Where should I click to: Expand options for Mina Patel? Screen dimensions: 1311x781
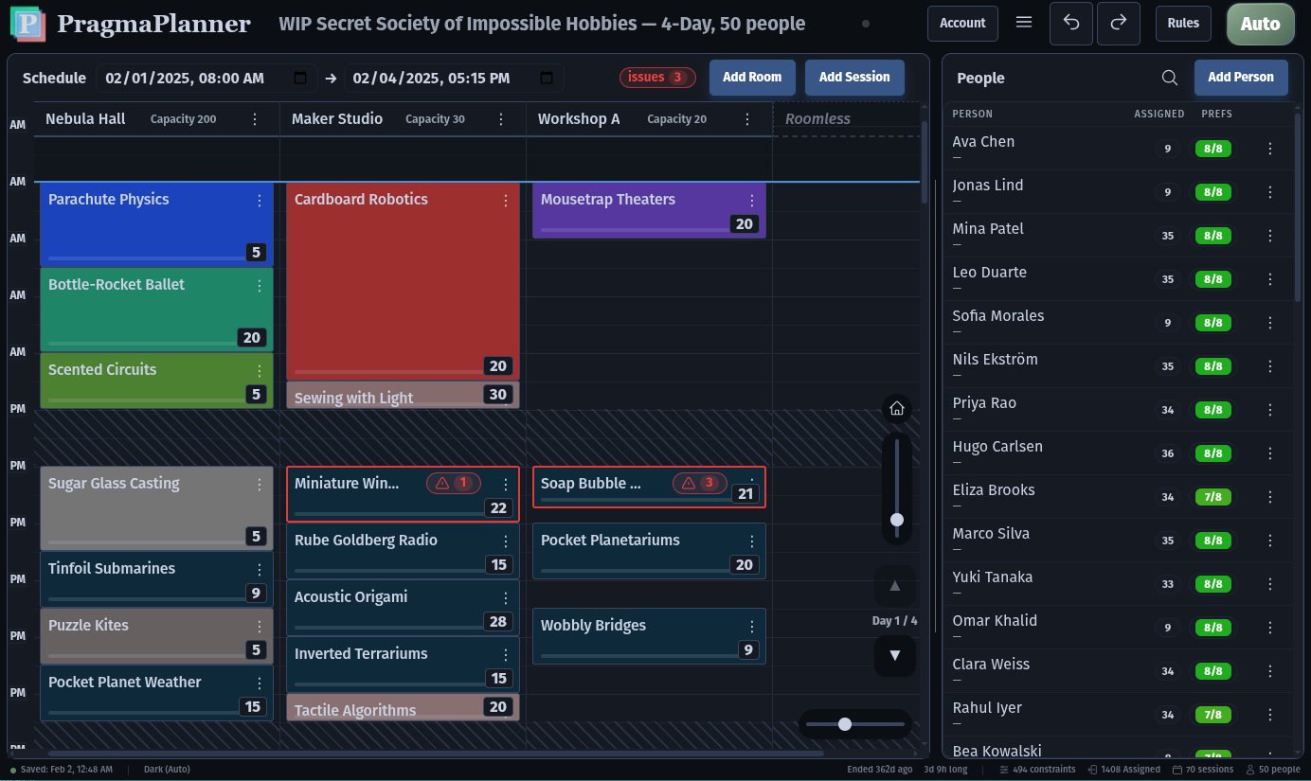(1270, 236)
